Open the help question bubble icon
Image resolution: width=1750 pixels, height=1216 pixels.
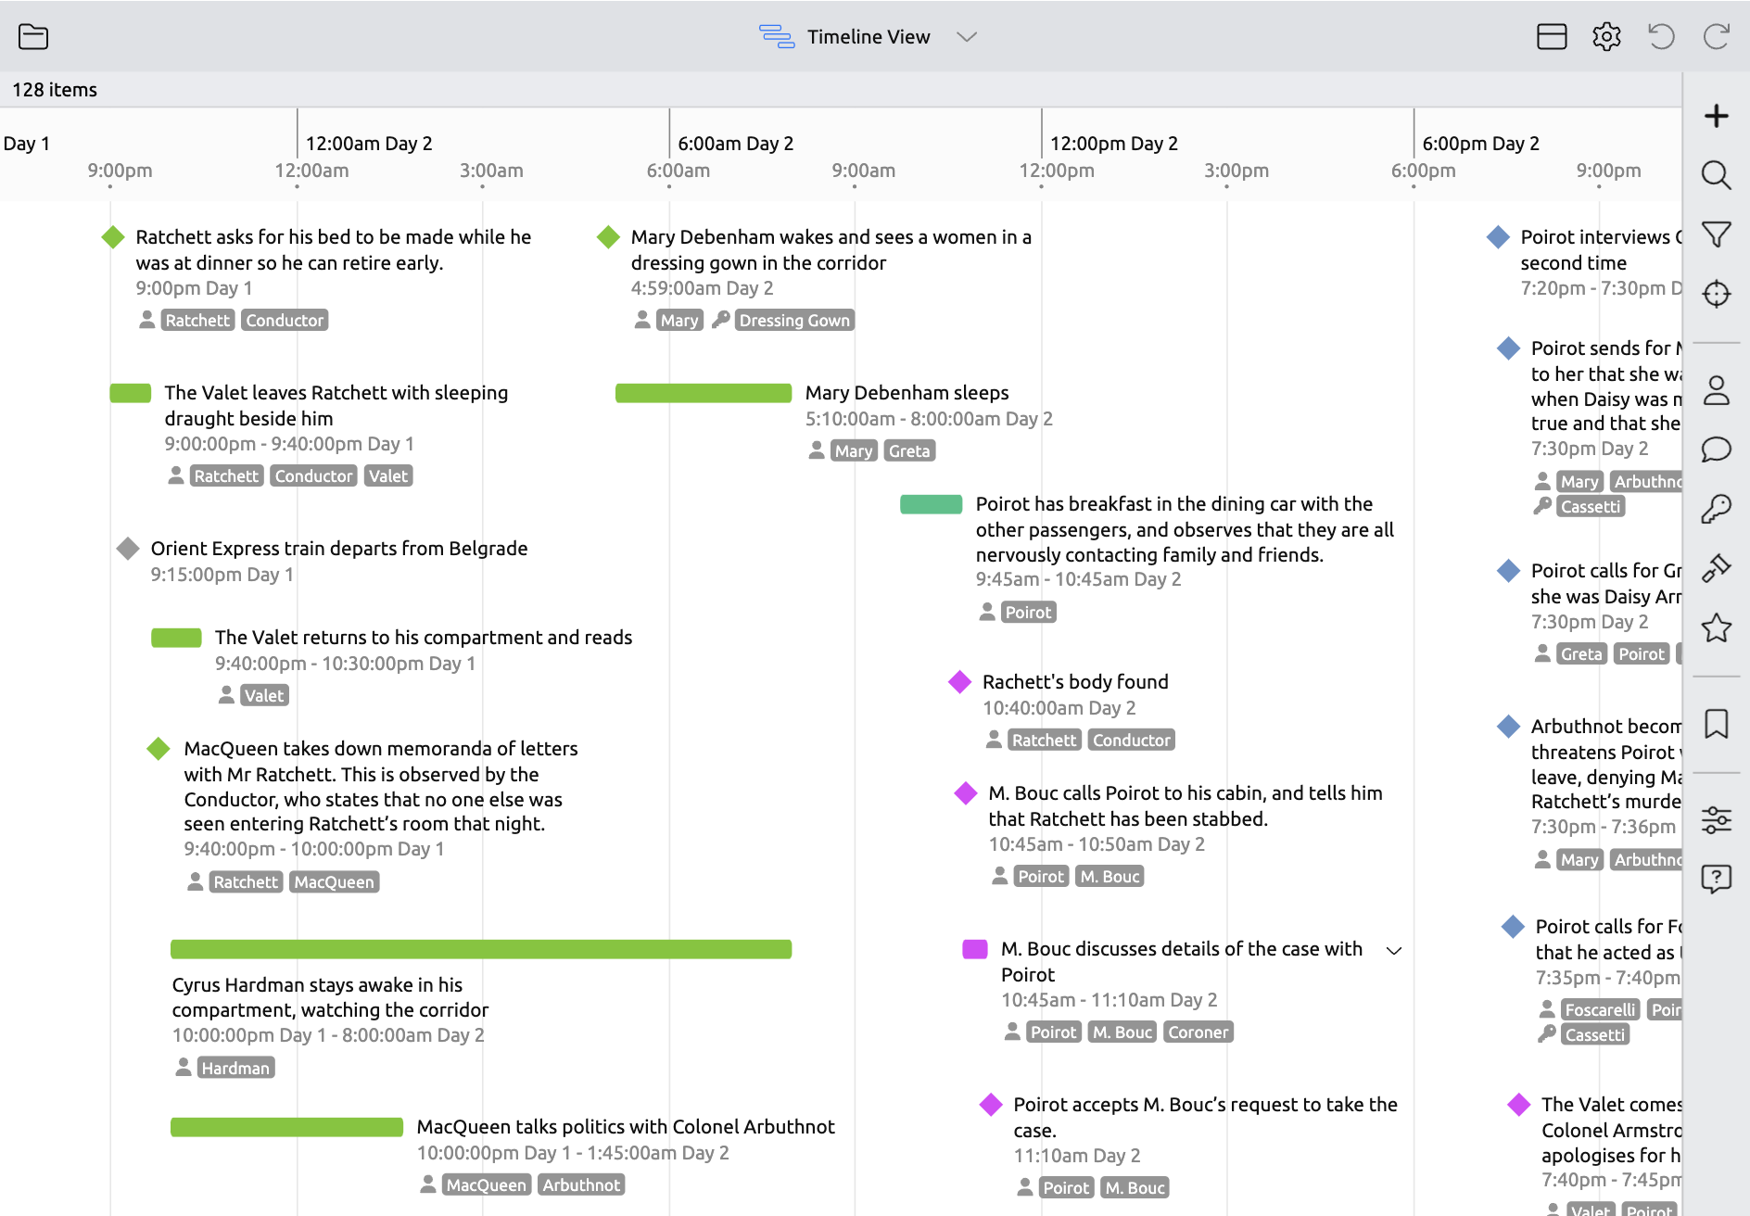(x=1717, y=878)
